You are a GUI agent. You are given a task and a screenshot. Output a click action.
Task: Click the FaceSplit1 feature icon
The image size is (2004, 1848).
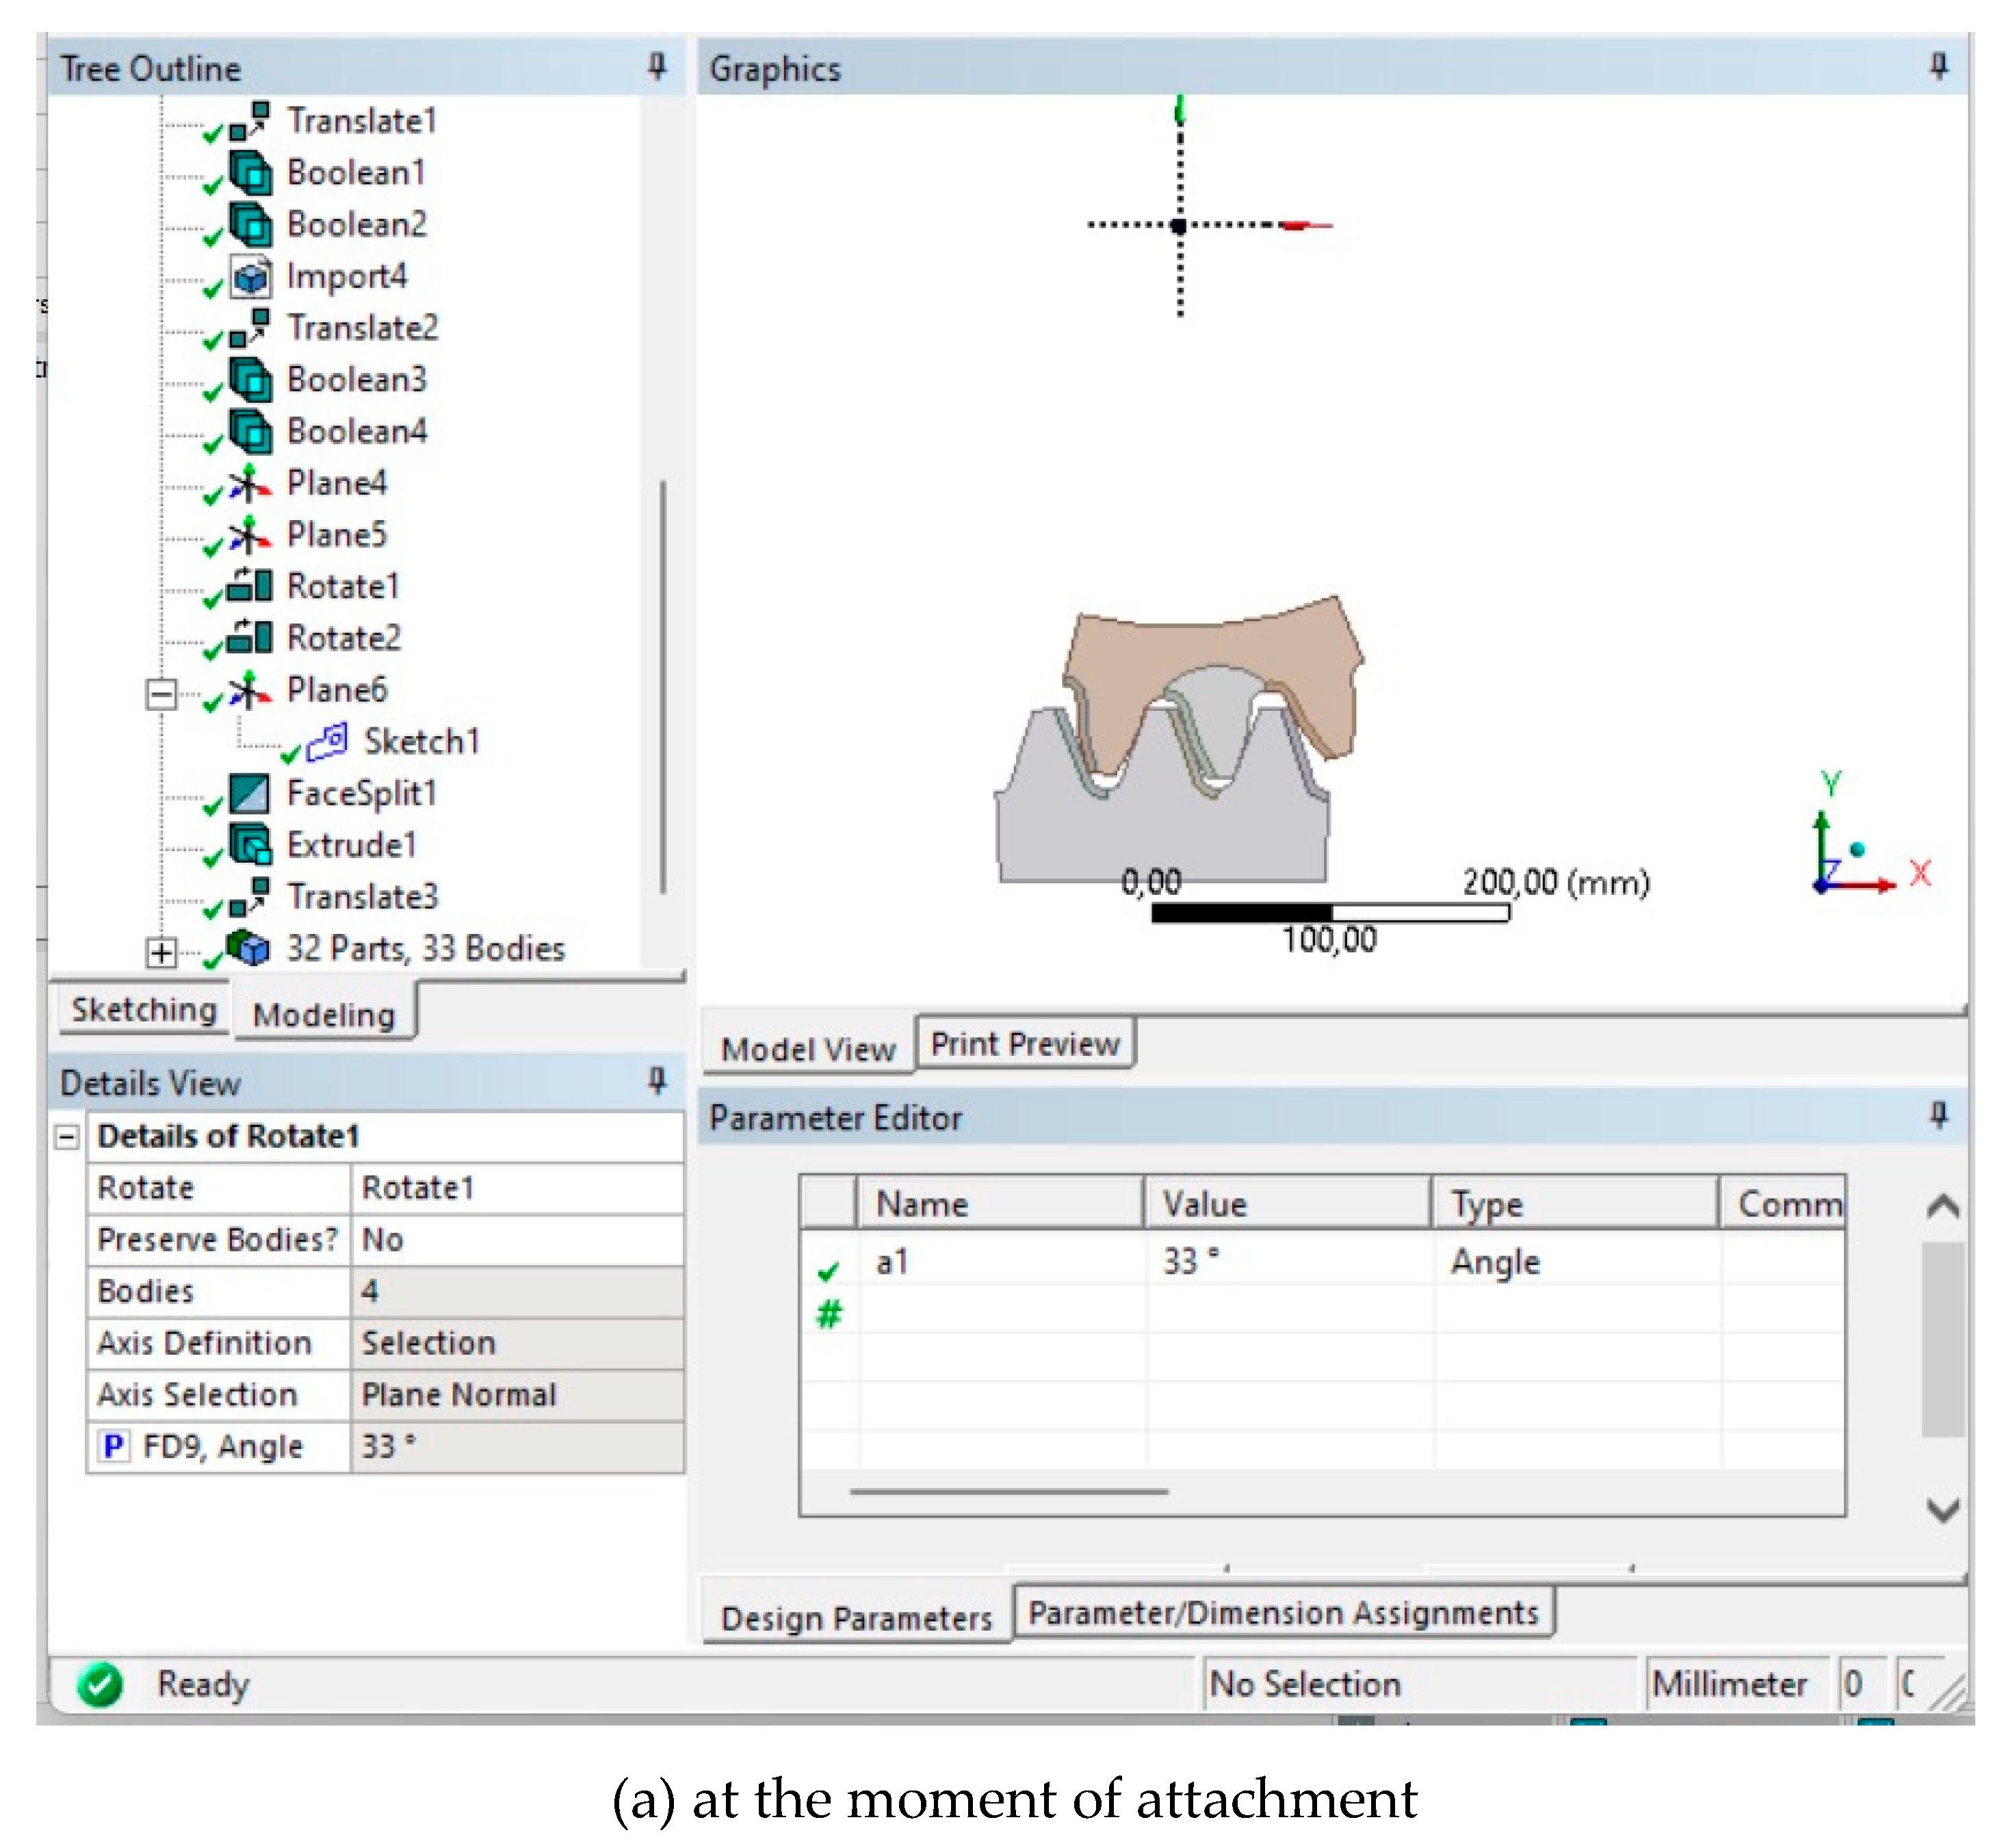250,794
